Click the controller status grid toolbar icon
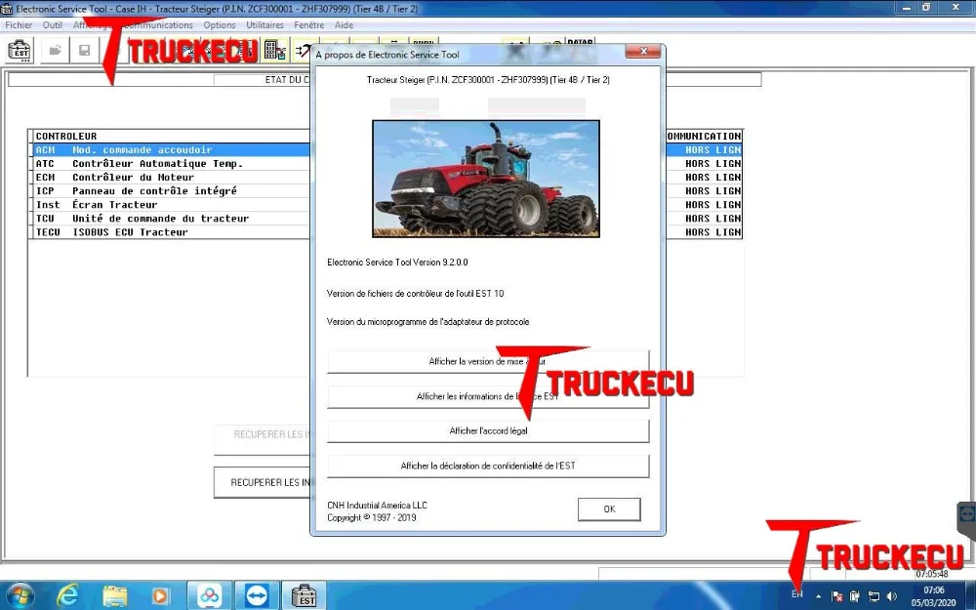This screenshot has width=976, height=610. coord(274,51)
